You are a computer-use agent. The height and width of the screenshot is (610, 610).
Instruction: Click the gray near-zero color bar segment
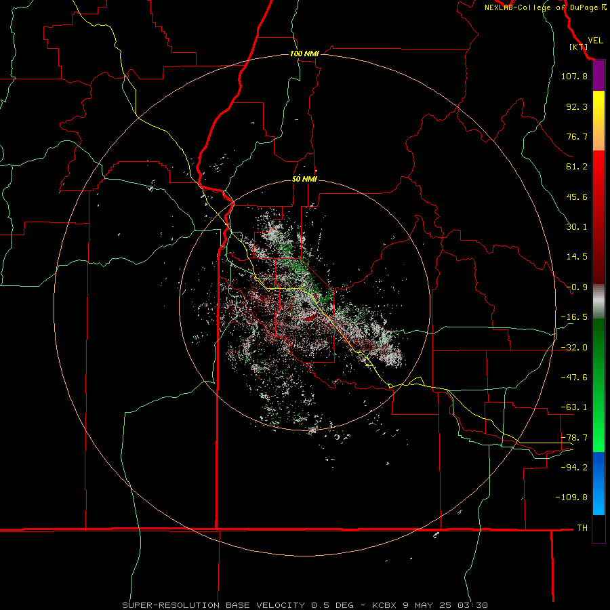(598, 302)
